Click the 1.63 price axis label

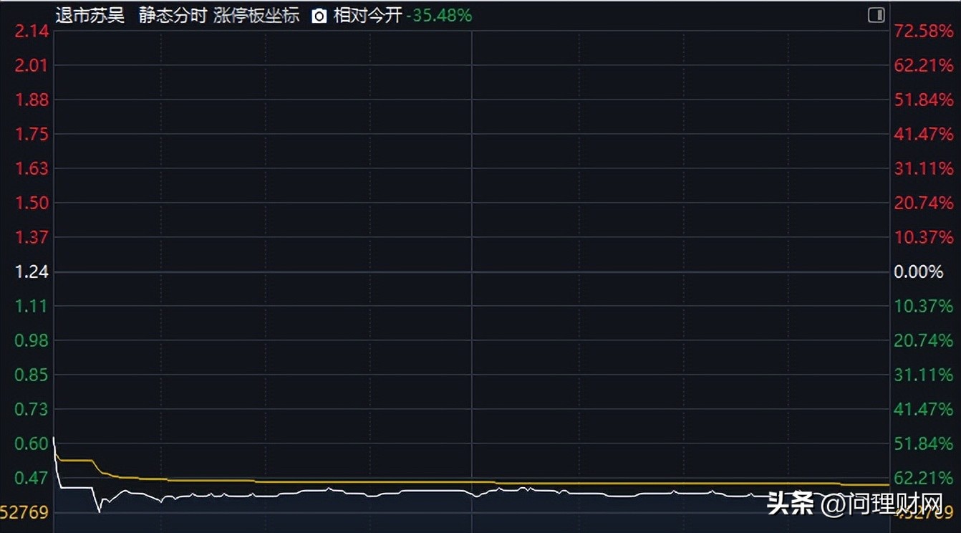pos(32,168)
